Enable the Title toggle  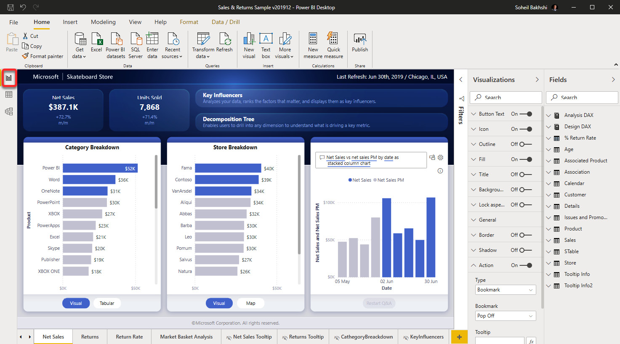tap(526, 175)
